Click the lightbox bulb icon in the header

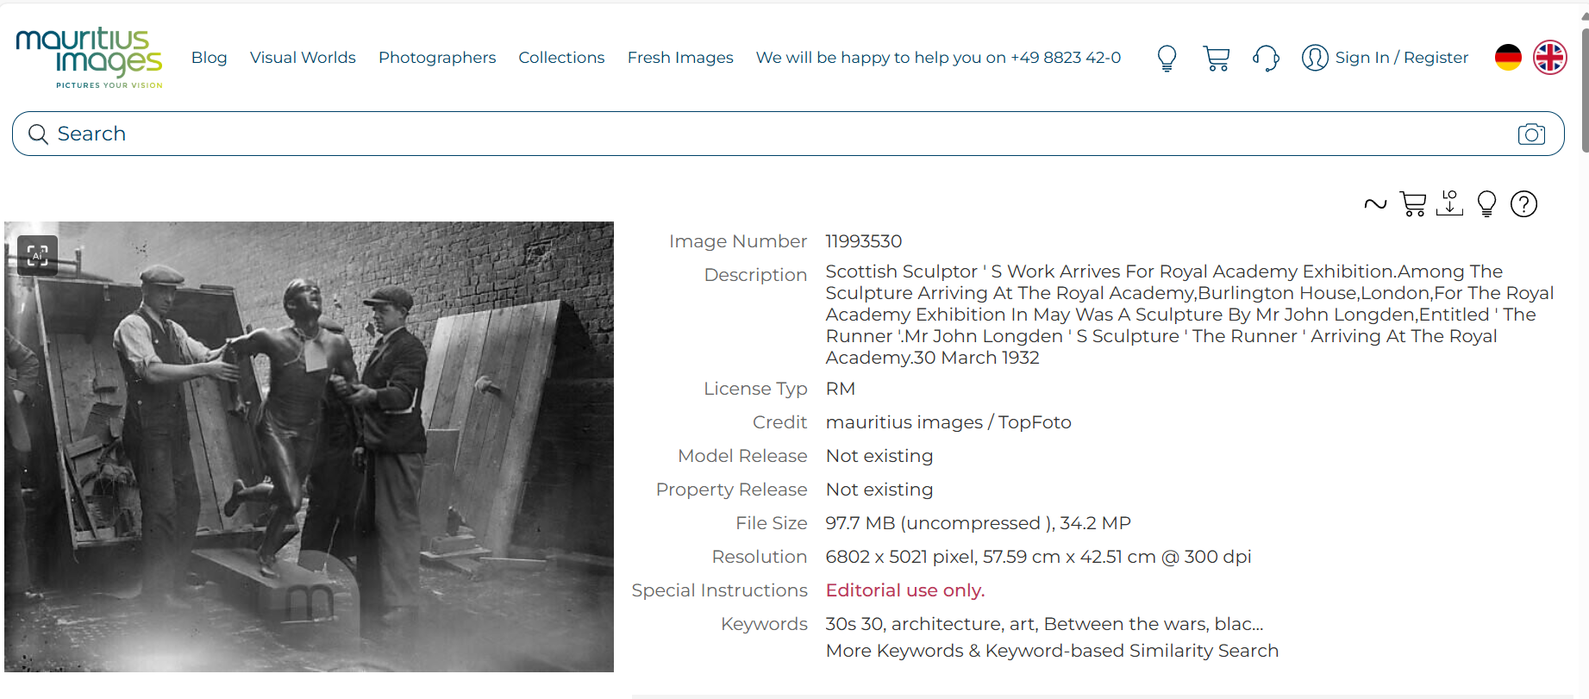coord(1167,58)
